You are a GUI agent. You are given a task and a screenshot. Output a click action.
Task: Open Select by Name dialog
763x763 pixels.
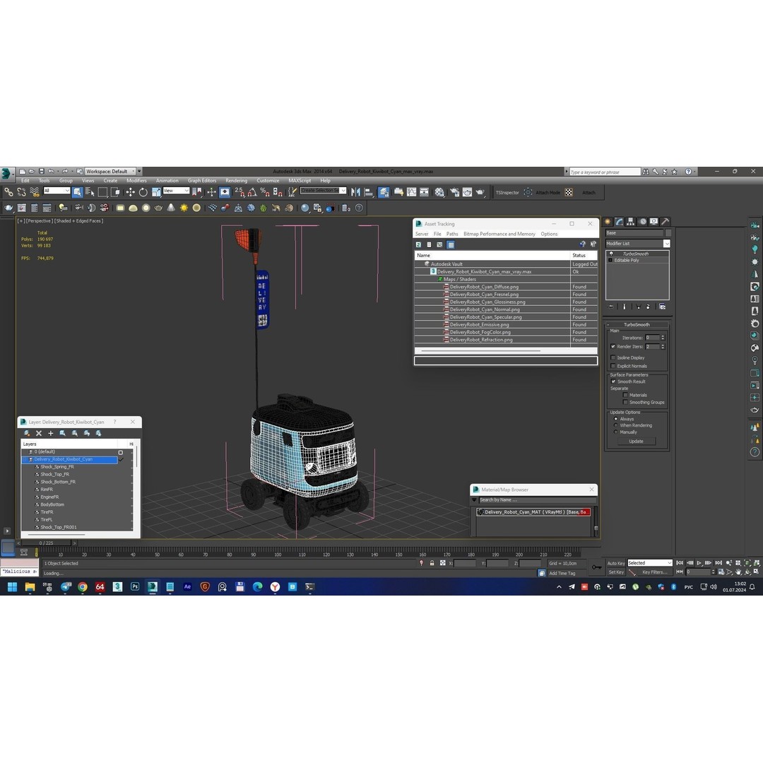coord(90,192)
